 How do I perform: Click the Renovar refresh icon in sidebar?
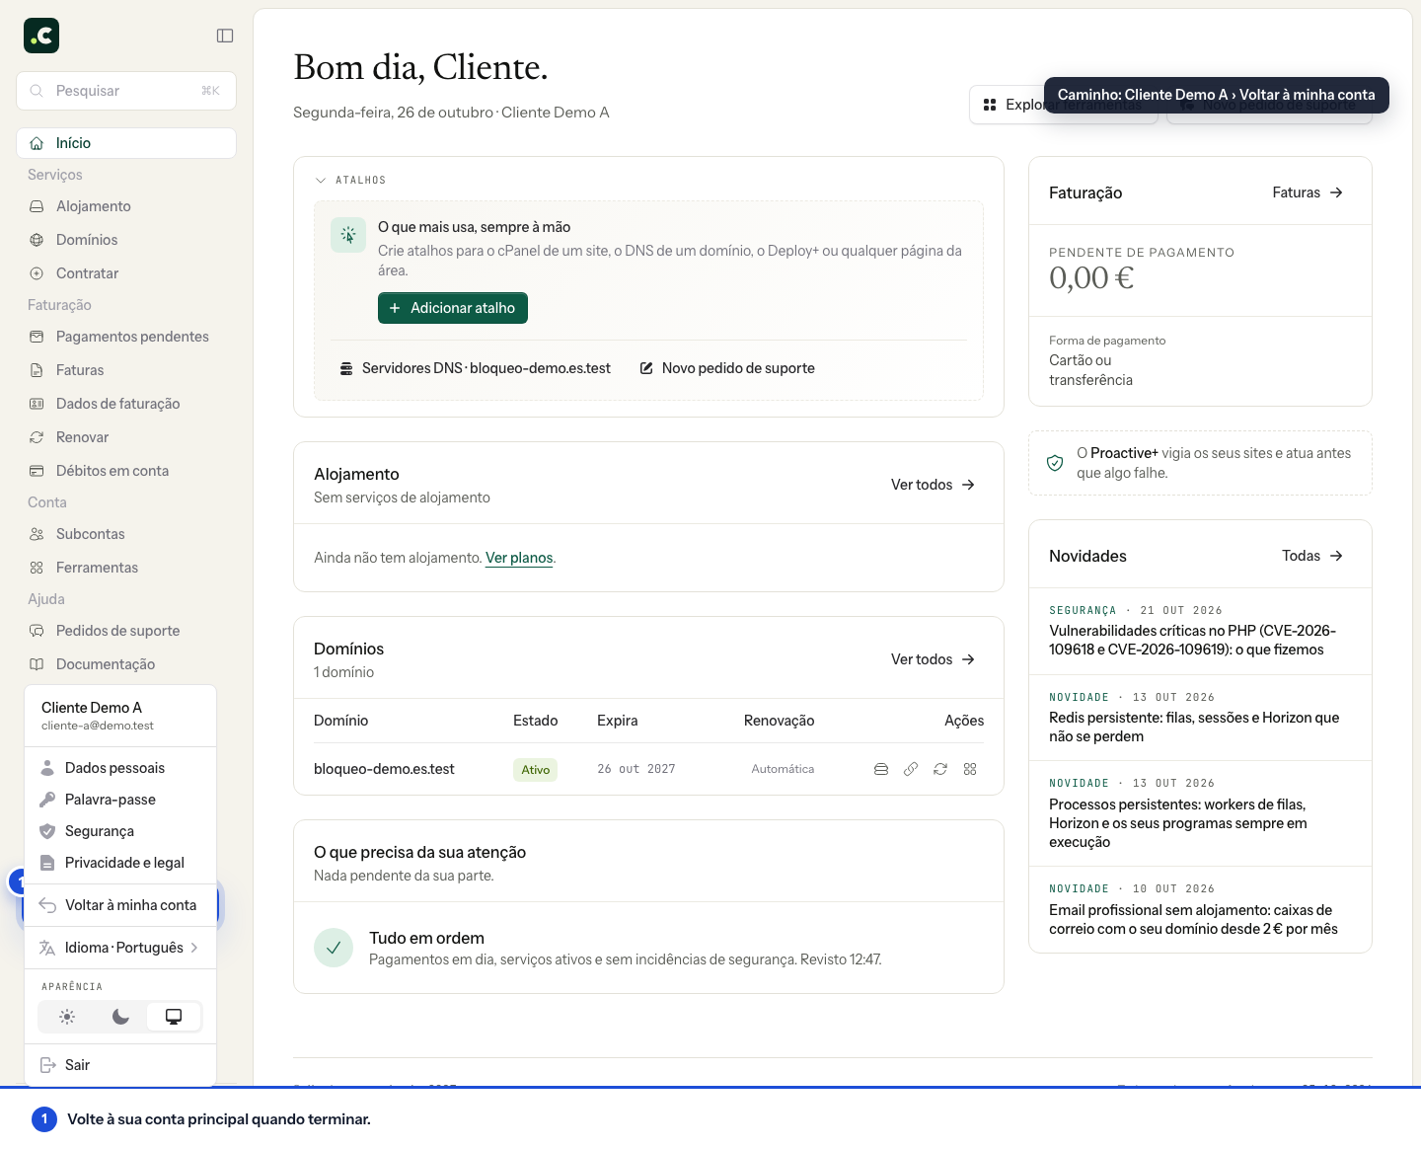[37, 437]
